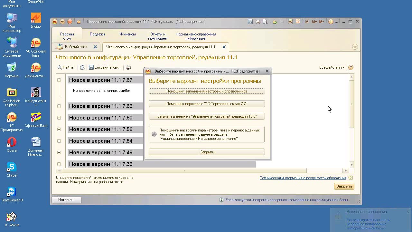Open the calendar icon in title bar
The image size is (412, 232).
[x=298, y=22]
